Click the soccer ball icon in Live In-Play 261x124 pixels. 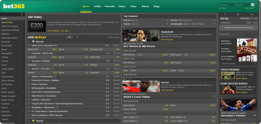33,41
